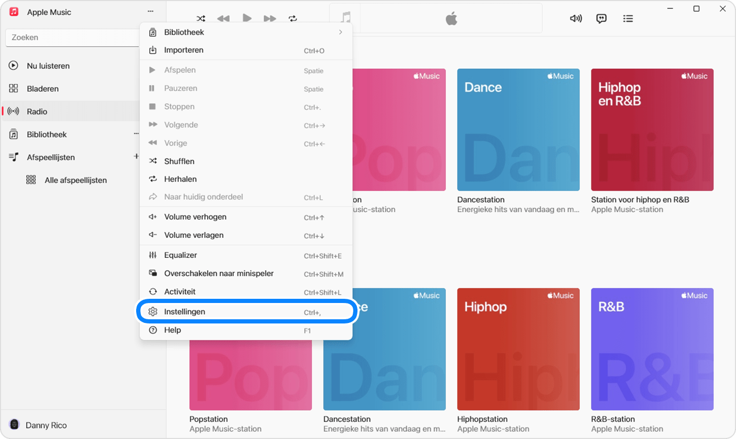
Task: Click the Apple logo in now-playing display
Action: [x=452, y=19]
